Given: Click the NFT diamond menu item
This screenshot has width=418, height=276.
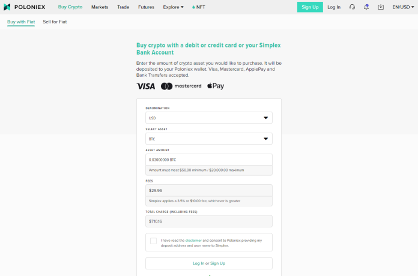Looking at the screenshot, I should coord(198,7).
